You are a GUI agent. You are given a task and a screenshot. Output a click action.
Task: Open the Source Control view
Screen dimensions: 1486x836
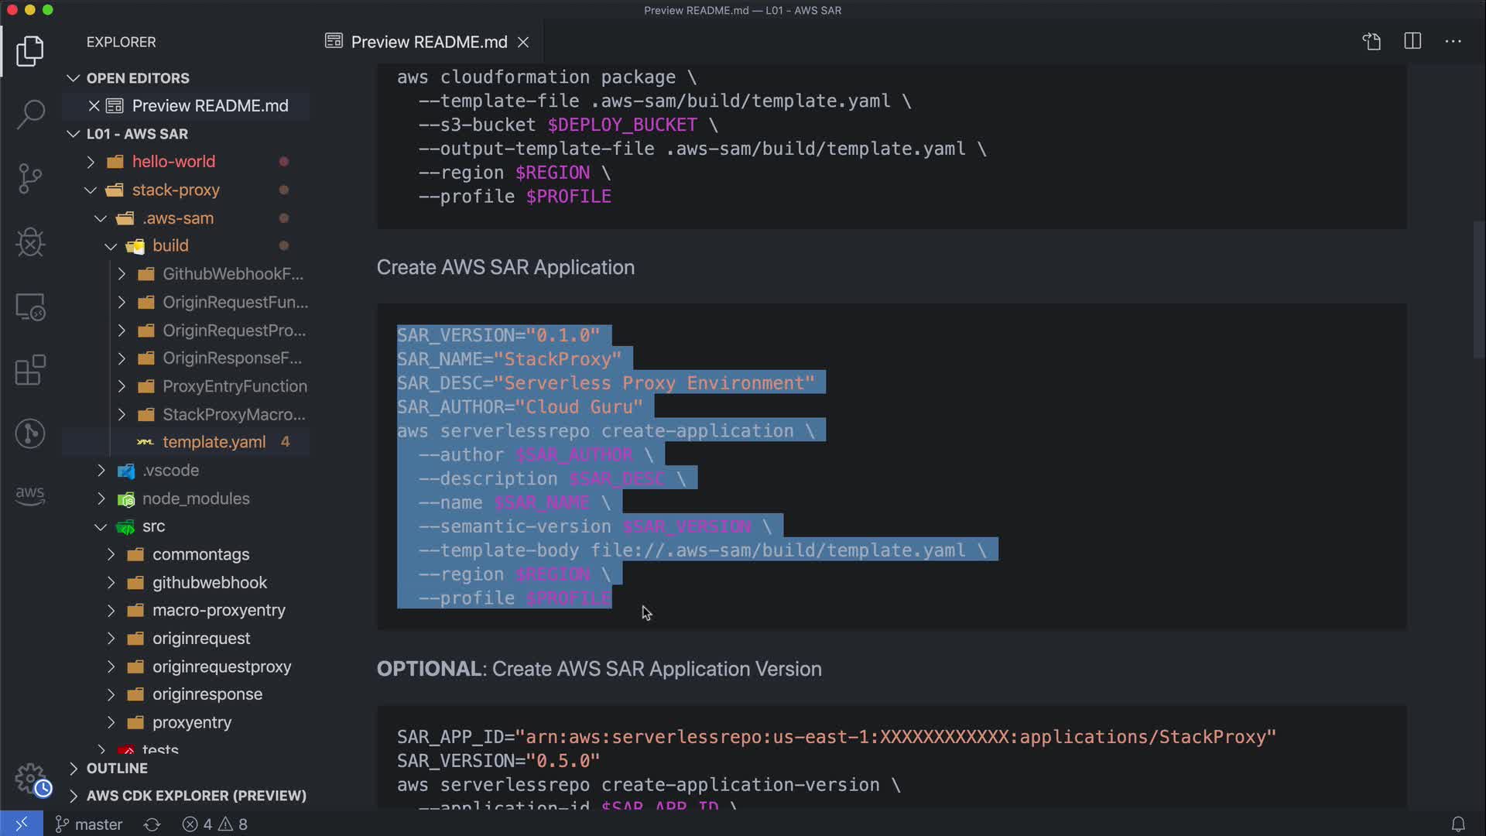click(x=30, y=179)
